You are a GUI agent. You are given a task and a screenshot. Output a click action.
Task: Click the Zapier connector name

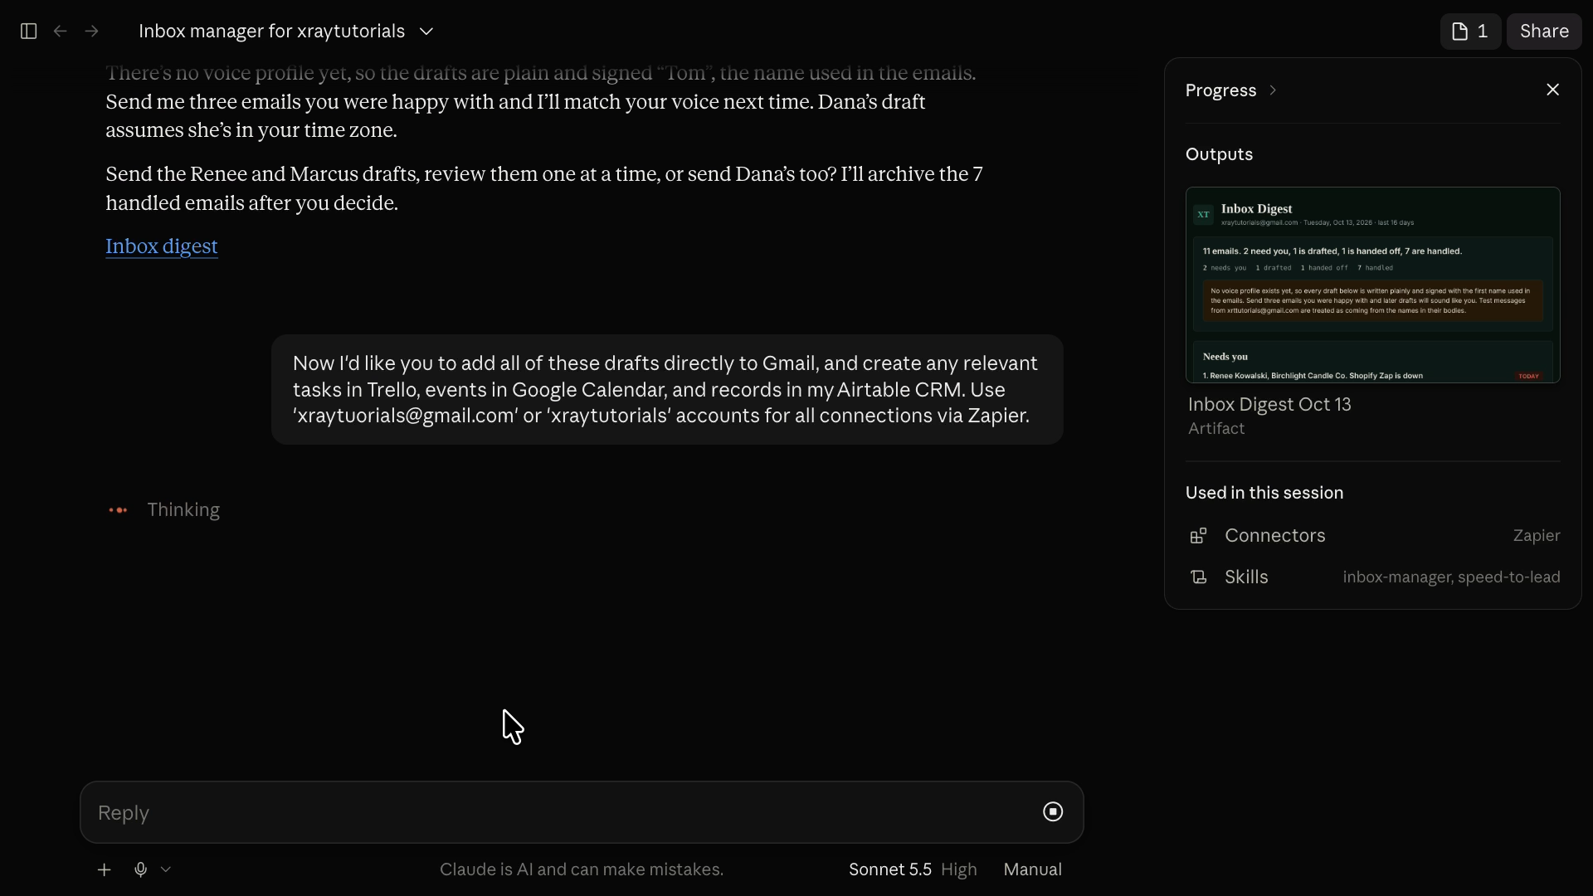point(1537,536)
